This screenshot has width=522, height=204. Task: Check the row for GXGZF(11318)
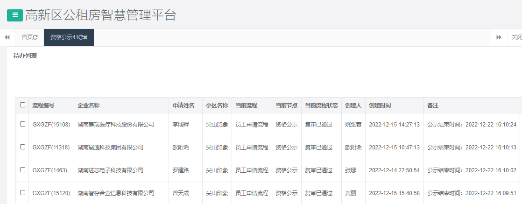(x=22, y=147)
